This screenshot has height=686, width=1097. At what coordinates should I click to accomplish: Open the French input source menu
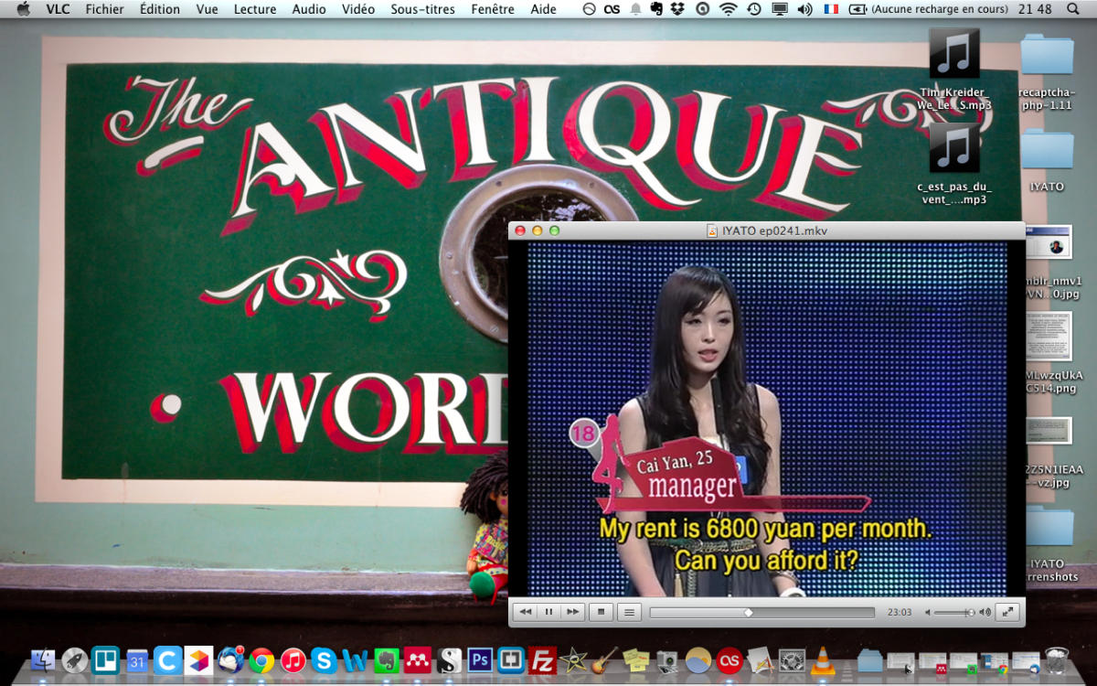click(x=831, y=9)
